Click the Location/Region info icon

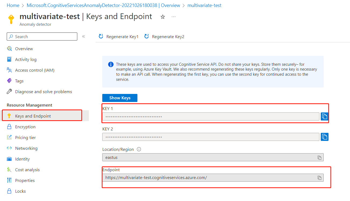(x=139, y=149)
